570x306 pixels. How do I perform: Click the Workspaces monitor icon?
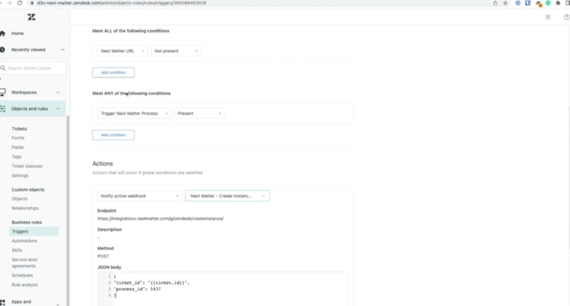point(3,92)
